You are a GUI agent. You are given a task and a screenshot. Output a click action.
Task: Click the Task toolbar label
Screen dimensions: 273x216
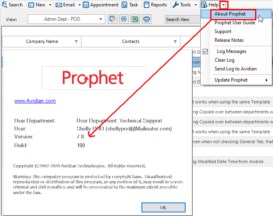(x=134, y=5)
